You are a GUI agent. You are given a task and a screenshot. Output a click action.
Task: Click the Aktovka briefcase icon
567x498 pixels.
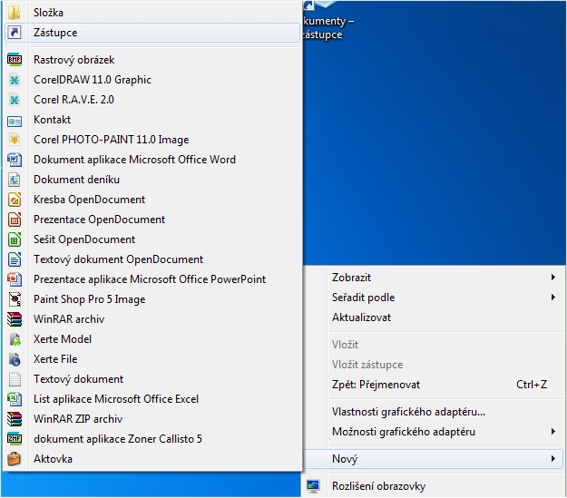[15, 459]
